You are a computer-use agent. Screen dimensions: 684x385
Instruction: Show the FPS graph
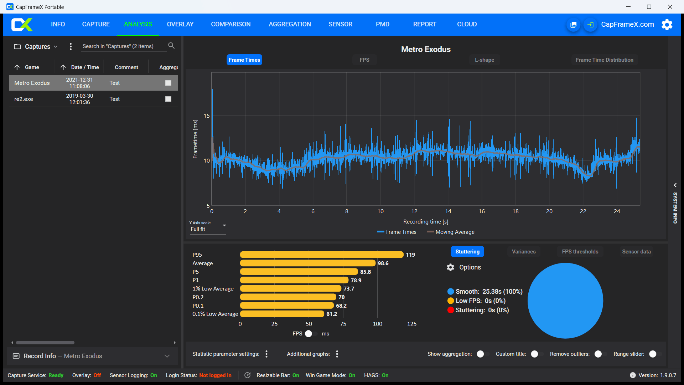coord(364,60)
